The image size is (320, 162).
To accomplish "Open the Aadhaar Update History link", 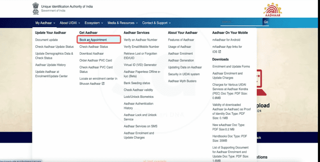I will (50, 65).
